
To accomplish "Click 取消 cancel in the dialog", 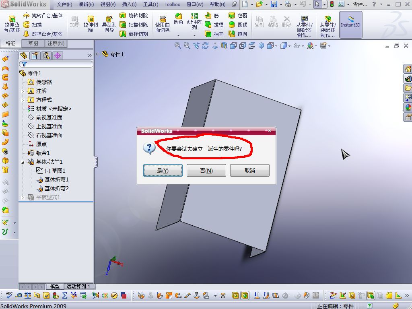I will (249, 171).
